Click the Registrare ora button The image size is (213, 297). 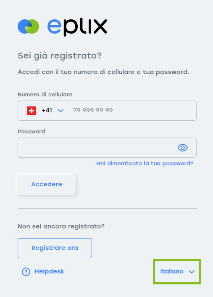coord(55,248)
